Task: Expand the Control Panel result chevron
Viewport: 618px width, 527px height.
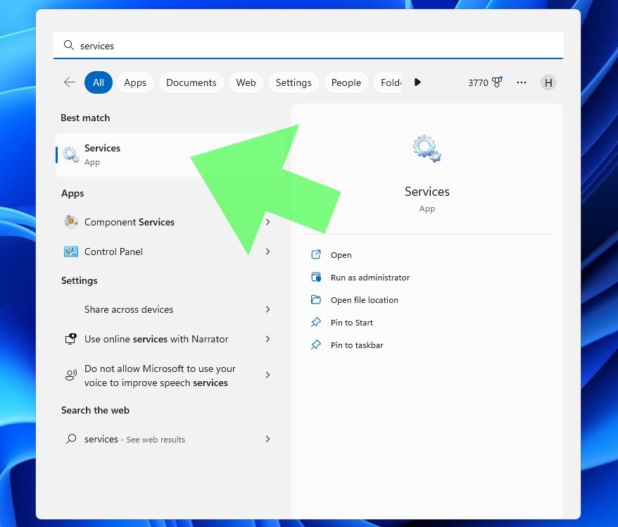Action: [267, 251]
